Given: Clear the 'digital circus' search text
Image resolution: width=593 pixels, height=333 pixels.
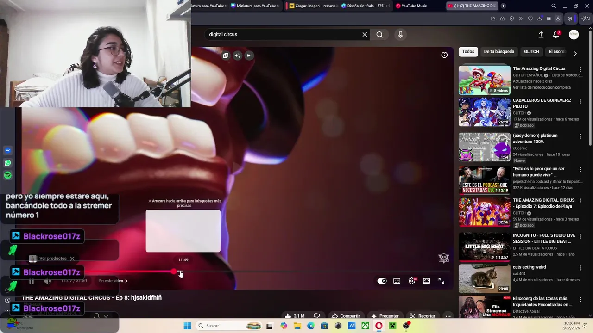Looking at the screenshot, I should tap(365, 34).
